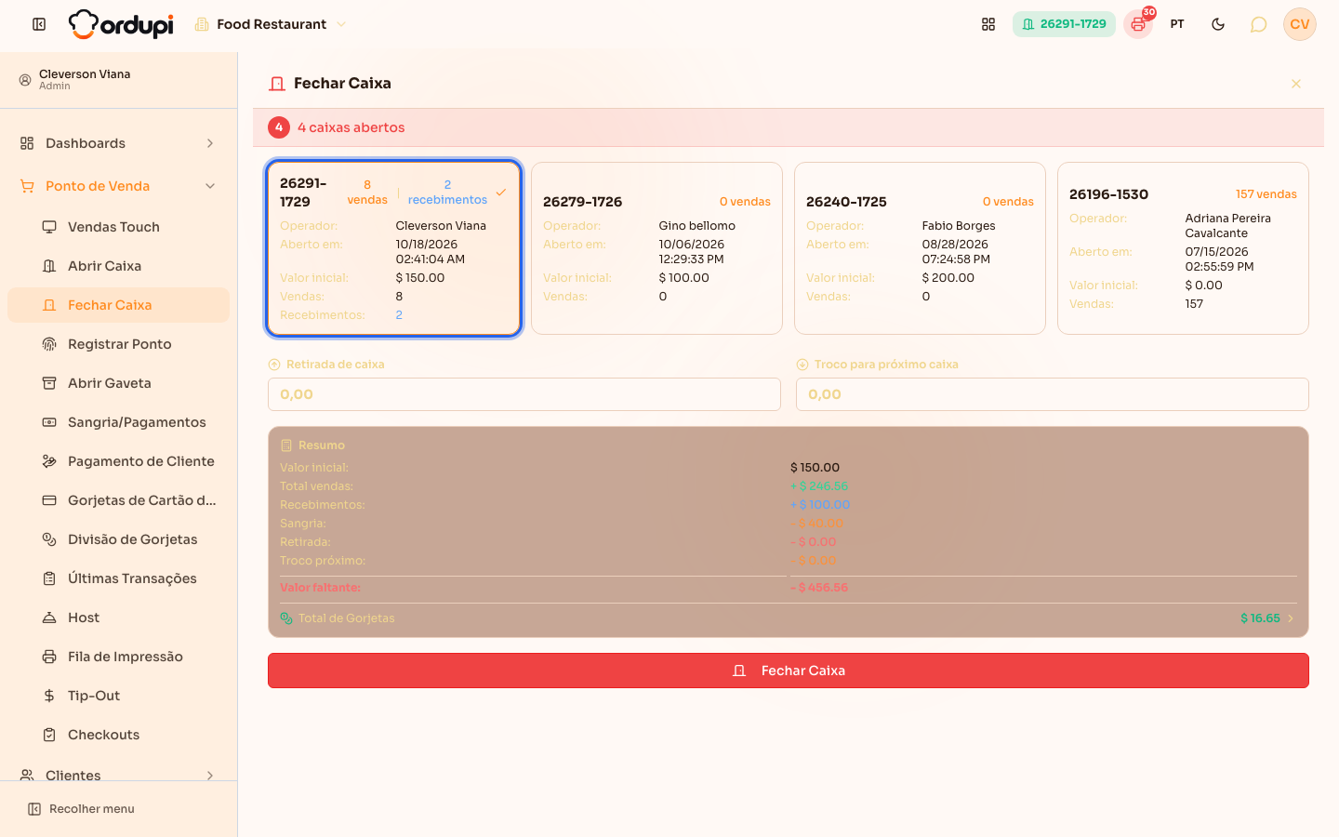
Task: Close the Fechar Caixa panel
Action: pyautogui.click(x=1296, y=84)
